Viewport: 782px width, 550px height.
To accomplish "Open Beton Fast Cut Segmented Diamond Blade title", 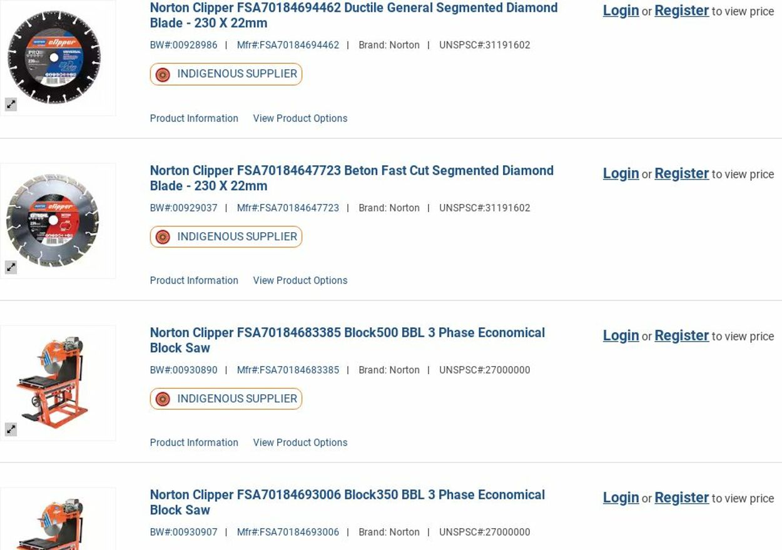I will point(352,178).
